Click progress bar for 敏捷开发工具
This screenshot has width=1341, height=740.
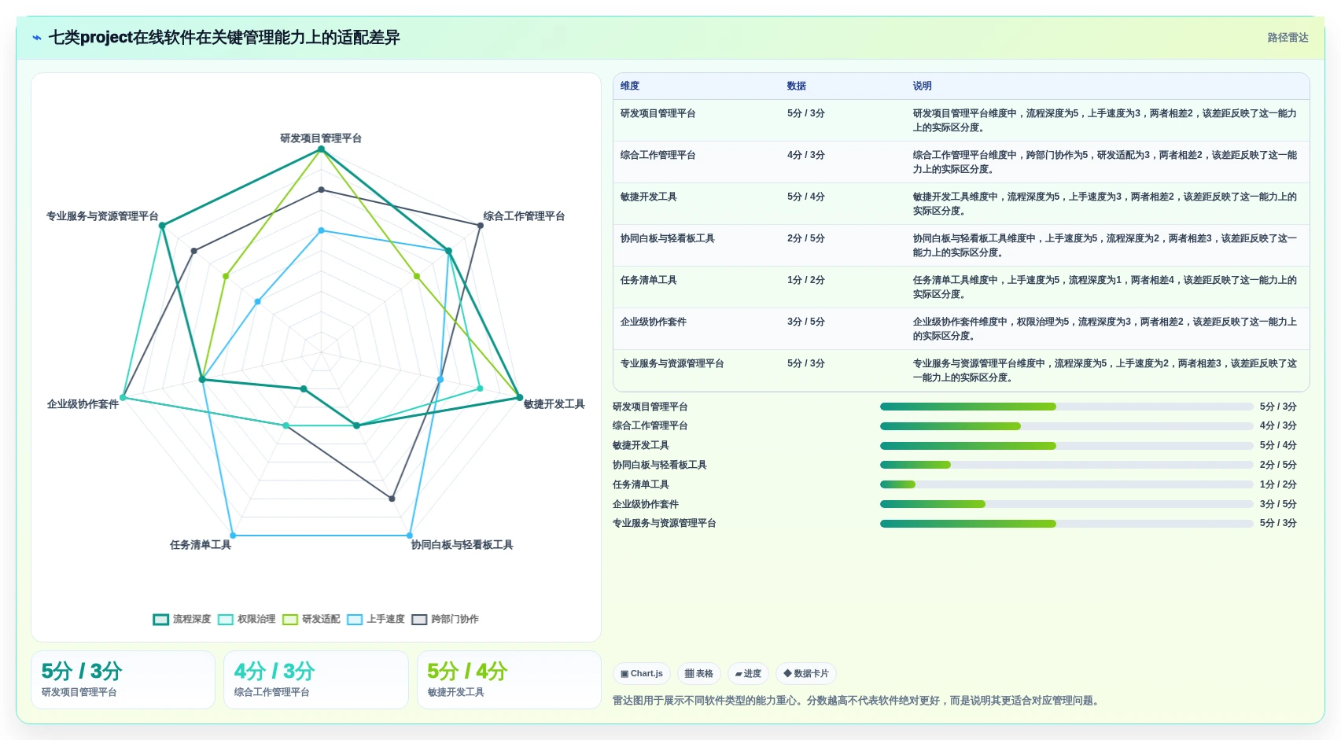tap(1067, 446)
